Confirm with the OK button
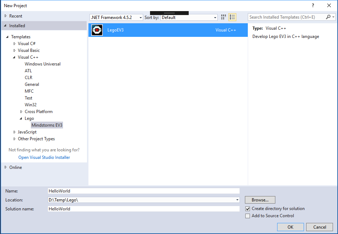This screenshot has height=234, width=338. pos(290,227)
